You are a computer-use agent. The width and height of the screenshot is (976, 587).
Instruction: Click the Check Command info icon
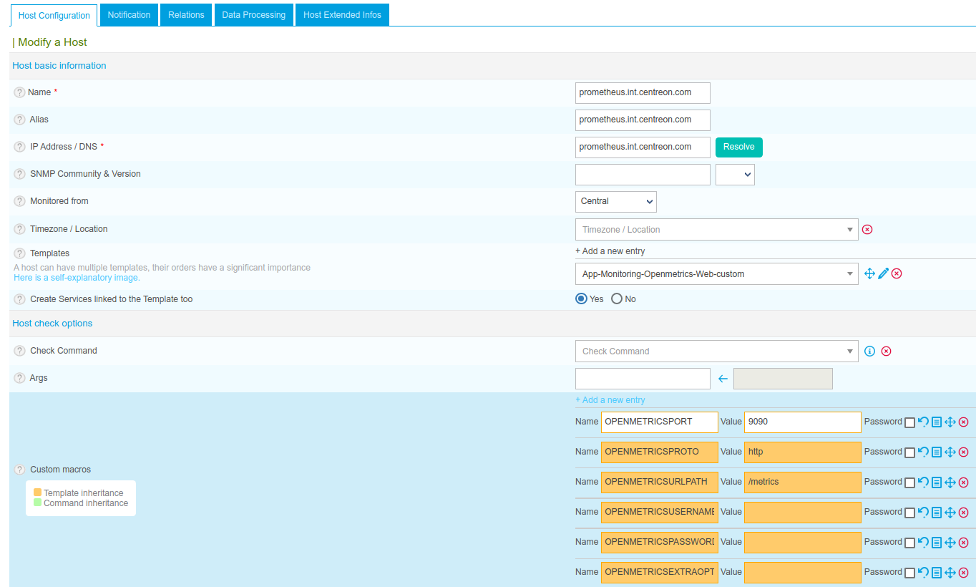click(870, 351)
